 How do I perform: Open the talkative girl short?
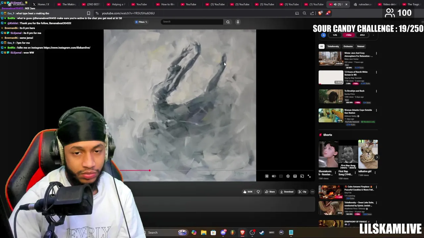[368, 154]
